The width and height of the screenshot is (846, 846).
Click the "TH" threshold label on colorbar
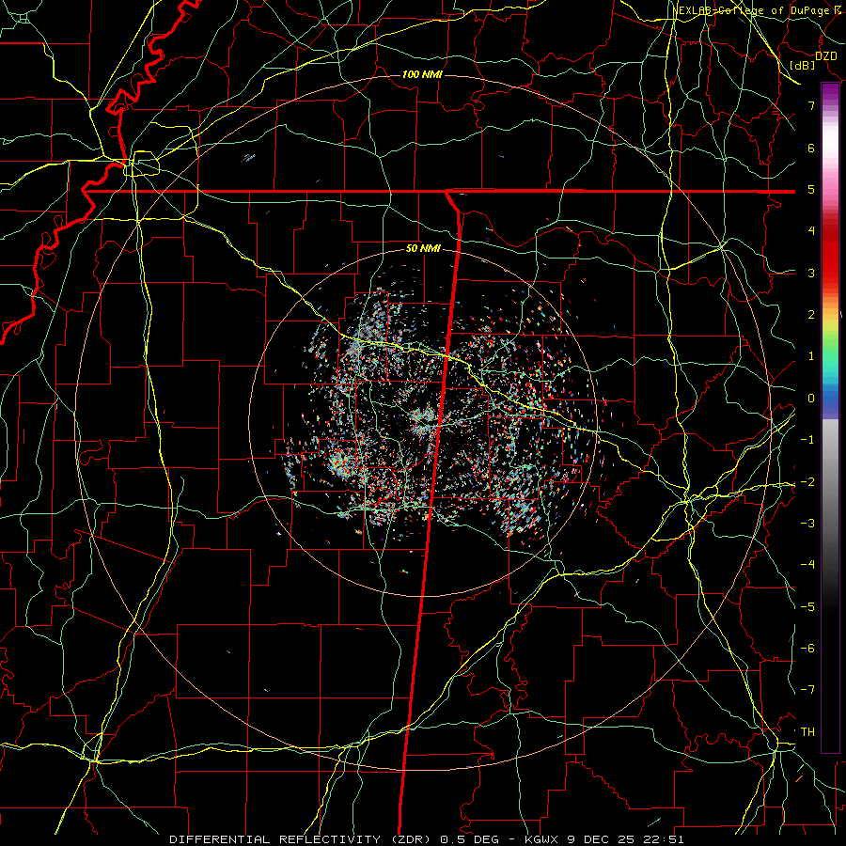coord(807,732)
